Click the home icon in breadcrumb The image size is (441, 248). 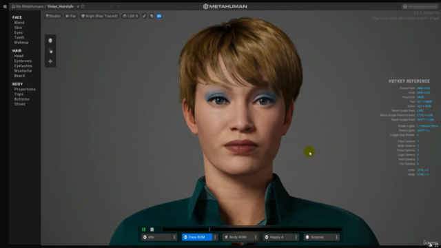coord(13,6)
